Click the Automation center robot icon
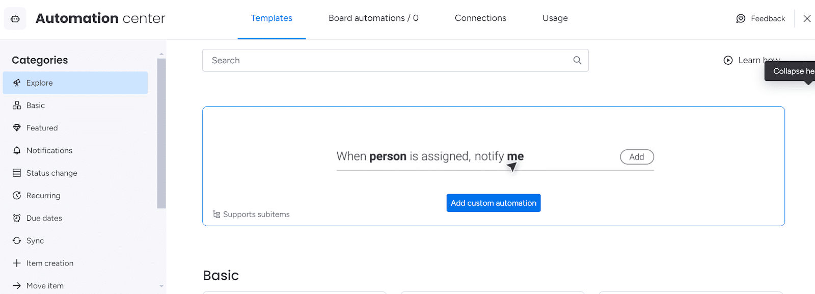Image resolution: width=815 pixels, height=294 pixels. click(x=15, y=19)
